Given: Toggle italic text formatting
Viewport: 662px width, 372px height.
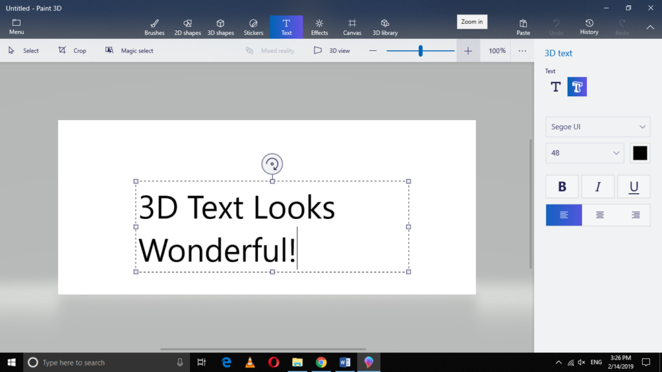Looking at the screenshot, I should pyautogui.click(x=598, y=187).
